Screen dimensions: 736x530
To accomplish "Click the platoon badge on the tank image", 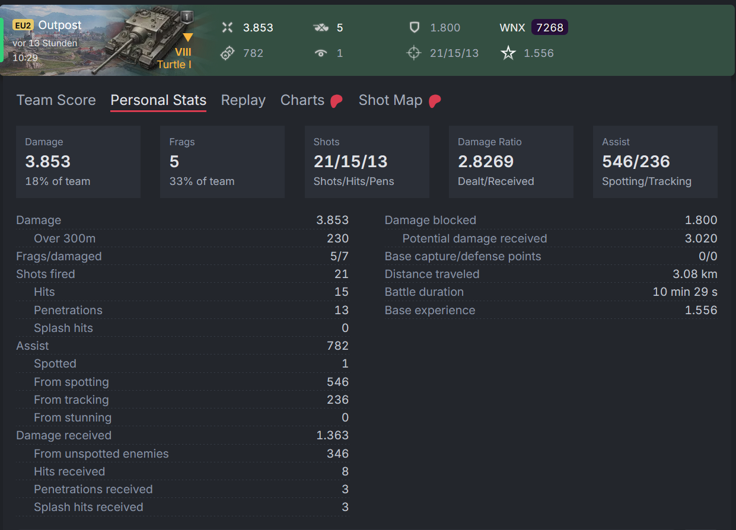I will tap(187, 17).
